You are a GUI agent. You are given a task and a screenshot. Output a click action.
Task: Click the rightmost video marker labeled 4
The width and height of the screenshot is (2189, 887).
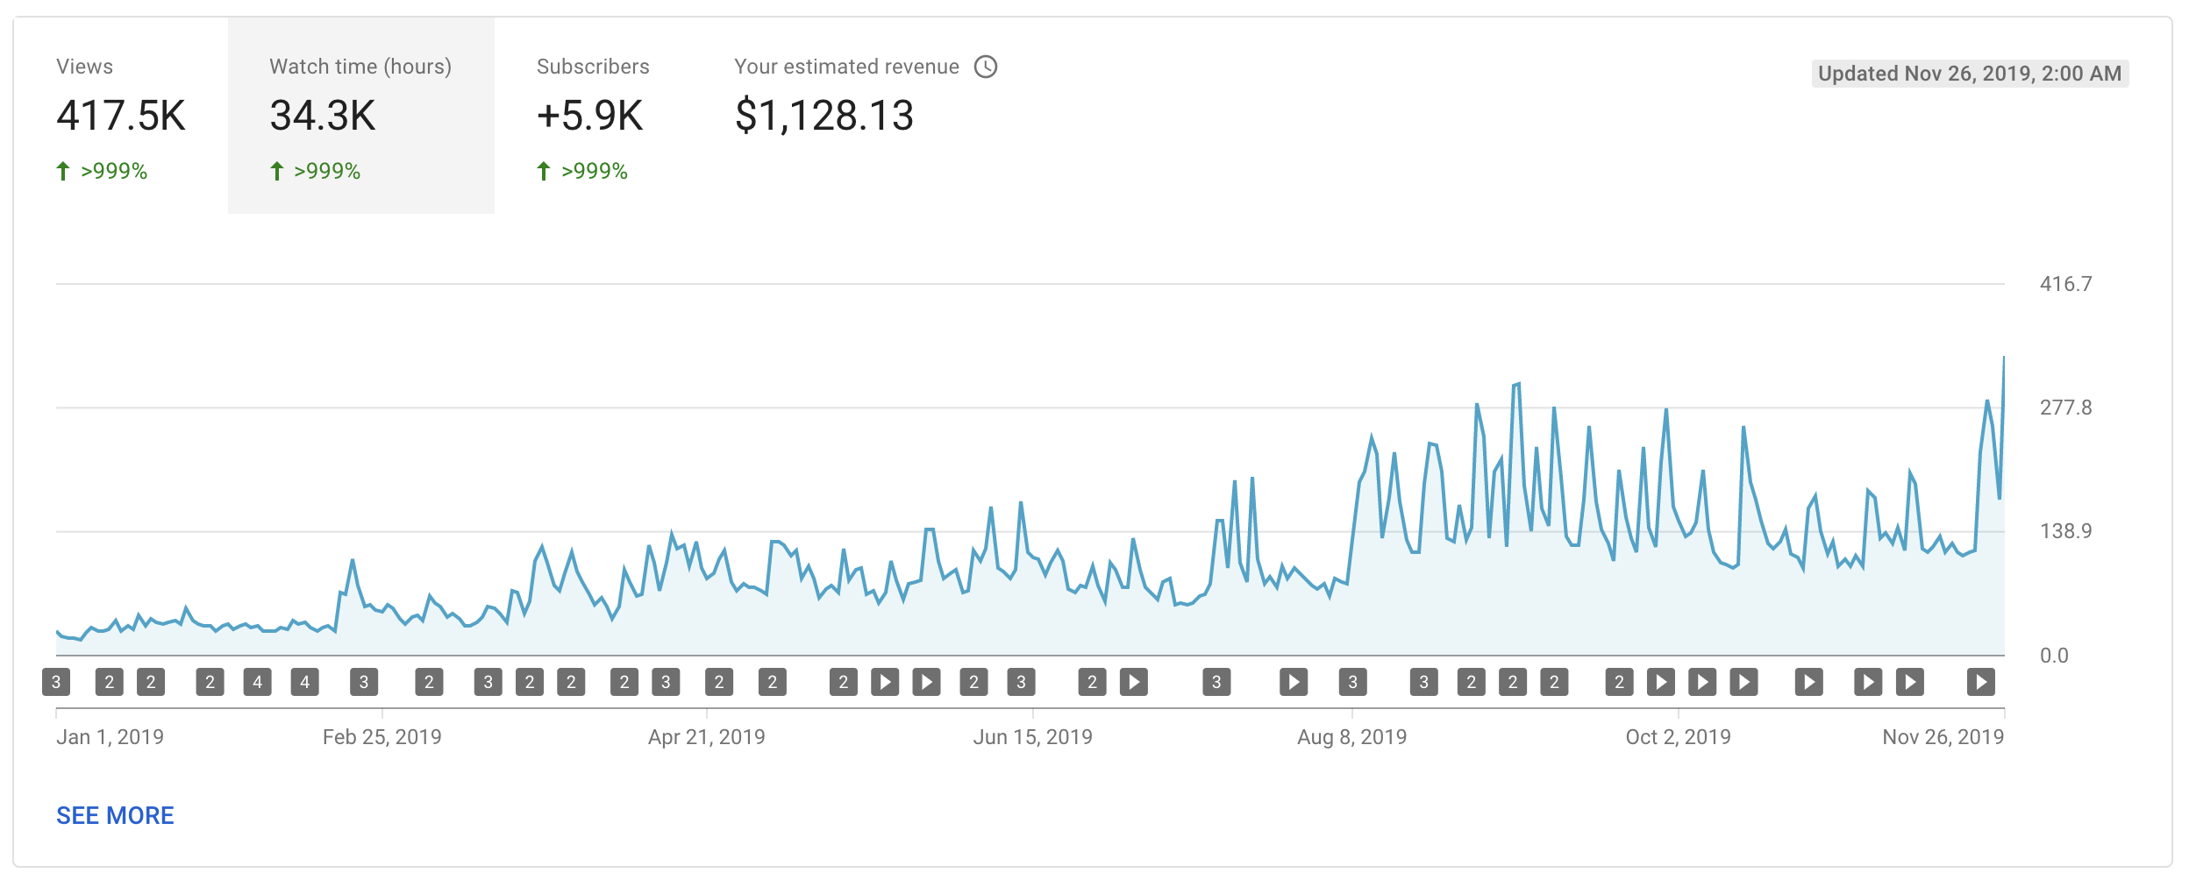(x=304, y=682)
